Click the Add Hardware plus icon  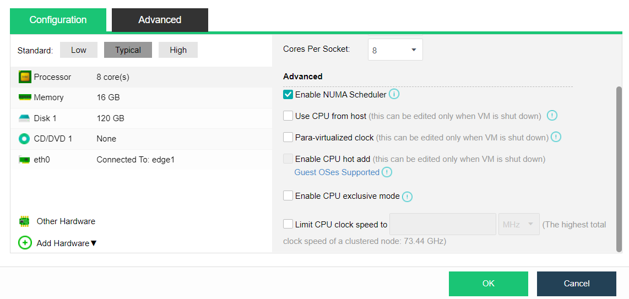point(25,243)
